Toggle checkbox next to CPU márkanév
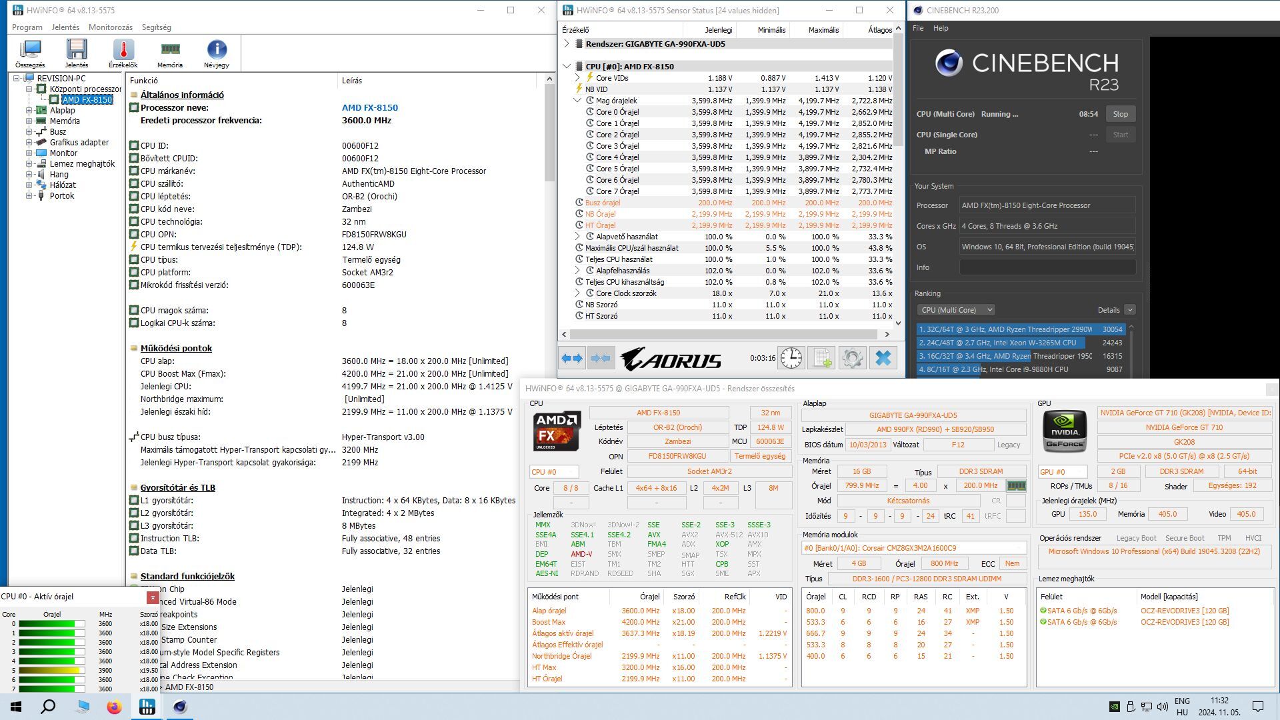1280x720 pixels. 134,171
